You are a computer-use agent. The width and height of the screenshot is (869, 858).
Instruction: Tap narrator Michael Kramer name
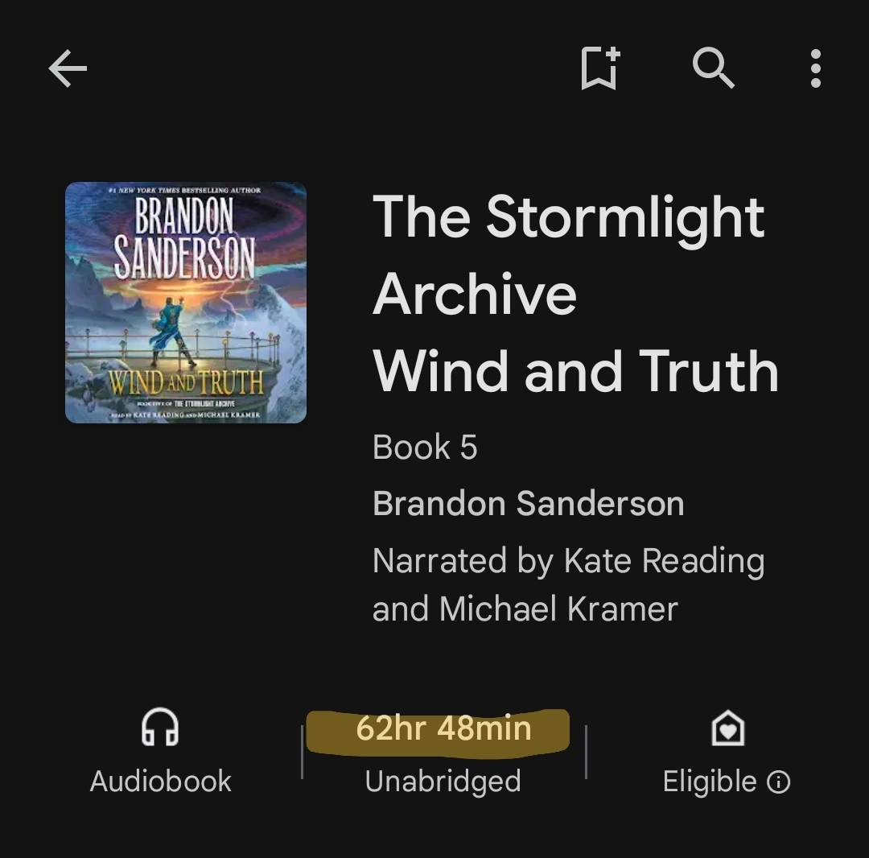(558, 608)
